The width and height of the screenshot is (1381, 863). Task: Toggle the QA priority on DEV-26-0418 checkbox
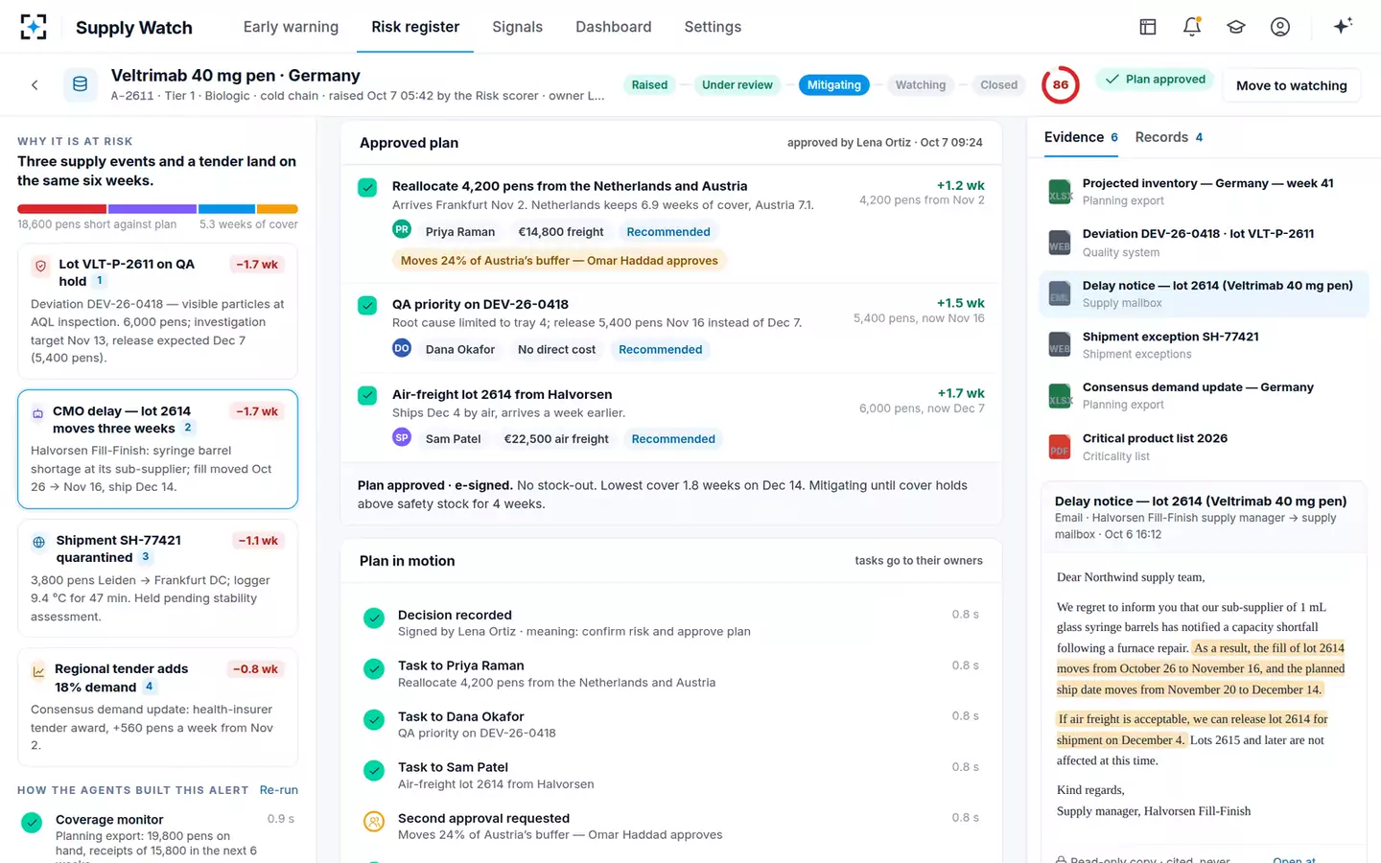coord(367,306)
